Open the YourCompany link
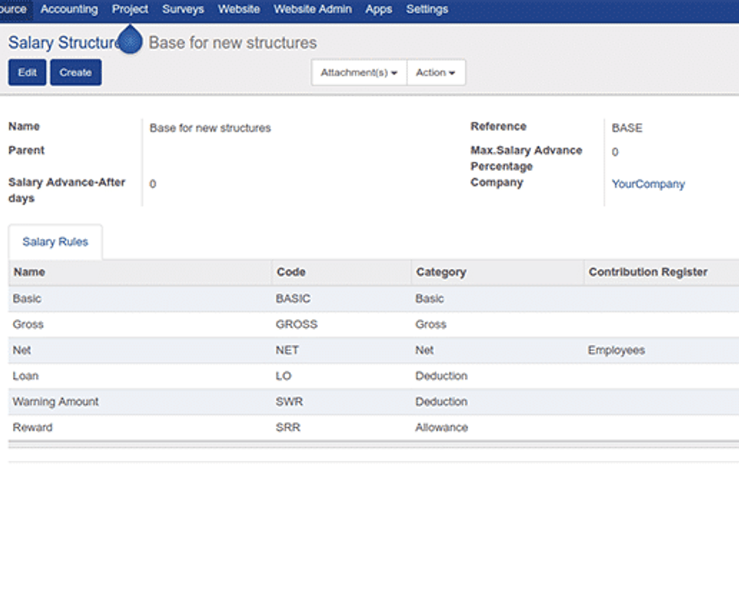 (x=648, y=184)
